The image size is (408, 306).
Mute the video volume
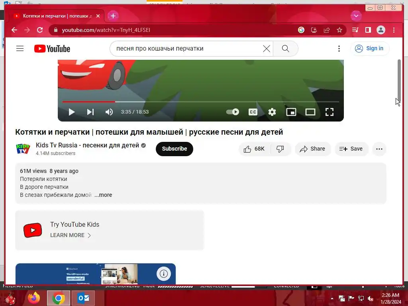point(109,112)
